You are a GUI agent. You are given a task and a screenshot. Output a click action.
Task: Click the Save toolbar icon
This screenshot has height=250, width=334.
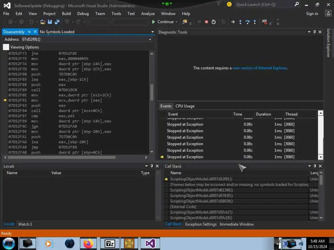click(50, 22)
